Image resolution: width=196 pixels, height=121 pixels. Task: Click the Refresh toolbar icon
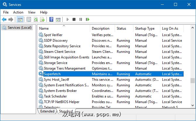point(36,20)
